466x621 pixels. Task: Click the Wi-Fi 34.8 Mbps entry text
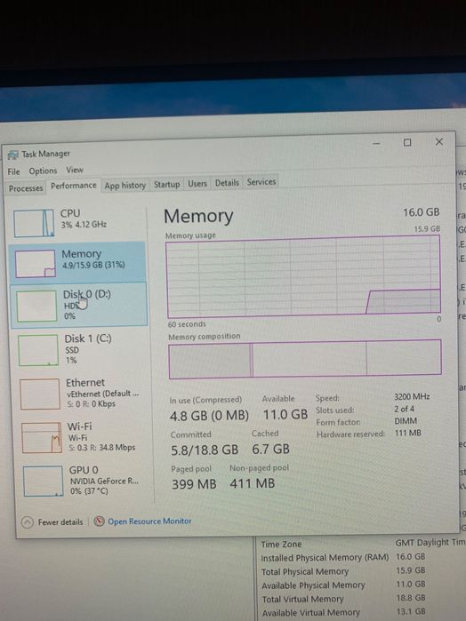click(102, 448)
